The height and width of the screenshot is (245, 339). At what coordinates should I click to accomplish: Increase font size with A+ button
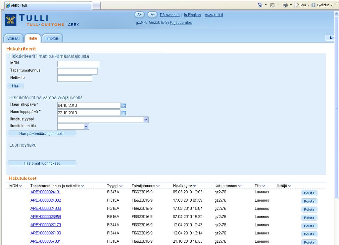coord(139,15)
